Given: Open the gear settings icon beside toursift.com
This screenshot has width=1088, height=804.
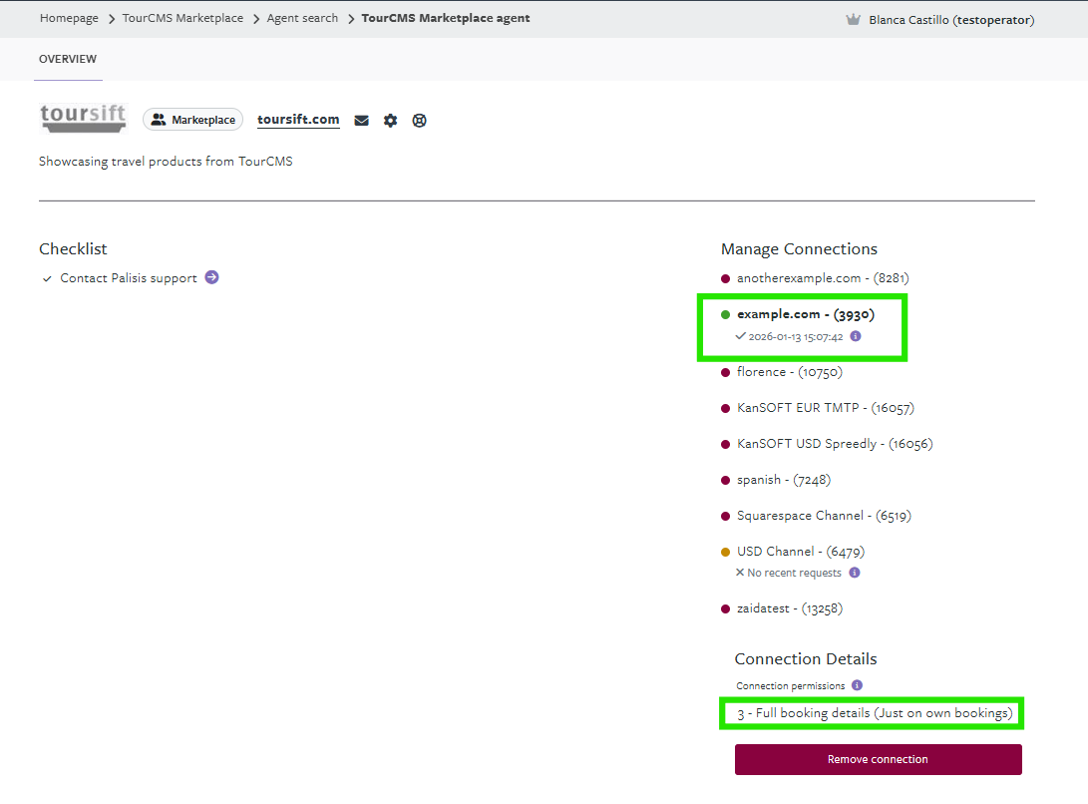Looking at the screenshot, I should pos(391,121).
